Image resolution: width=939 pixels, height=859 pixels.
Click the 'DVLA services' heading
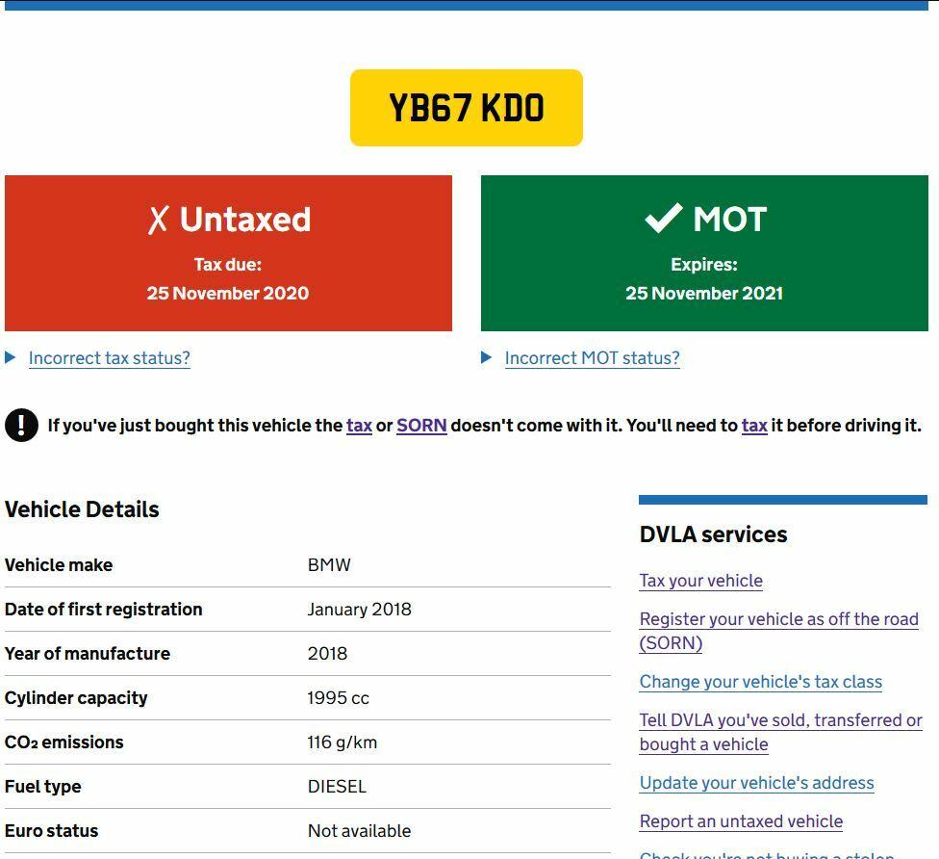tap(713, 534)
